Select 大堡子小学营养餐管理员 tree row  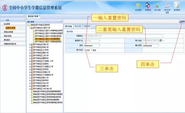(48, 42)
